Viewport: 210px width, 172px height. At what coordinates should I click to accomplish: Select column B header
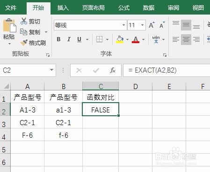(64, 86)
